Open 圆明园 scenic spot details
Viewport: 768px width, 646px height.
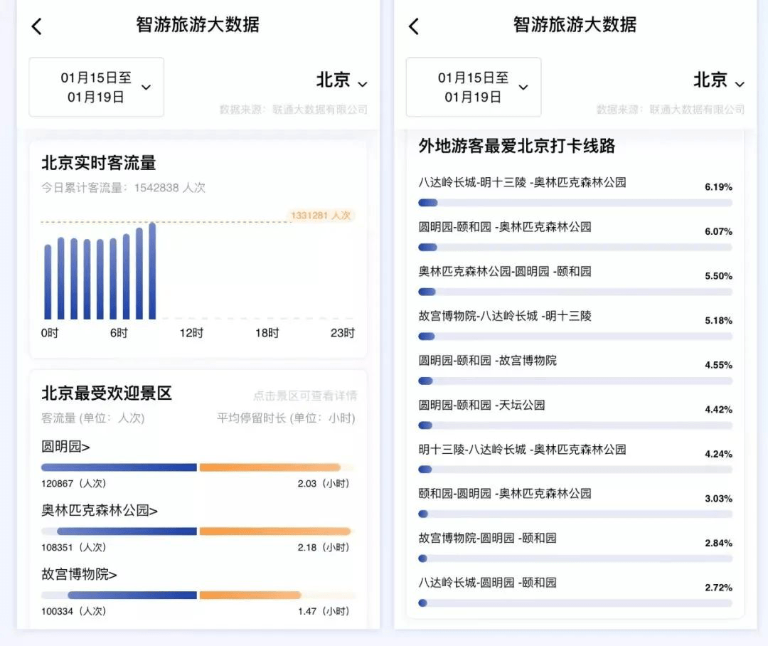click(65, 447)
